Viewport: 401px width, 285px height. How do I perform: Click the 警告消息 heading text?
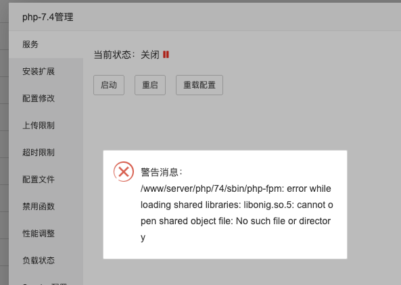162,172
